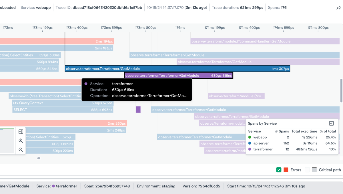
Task: Click the 173ms 800µs timeline tick
Action: [146, 28]
